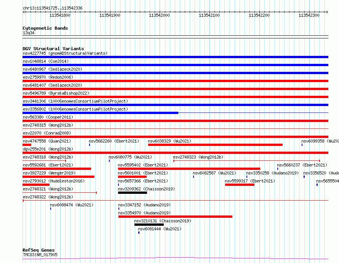Viewport: 339px width, 263px height.
Task: Click the DGV Structural Variants track title
Action: [53, 49]
